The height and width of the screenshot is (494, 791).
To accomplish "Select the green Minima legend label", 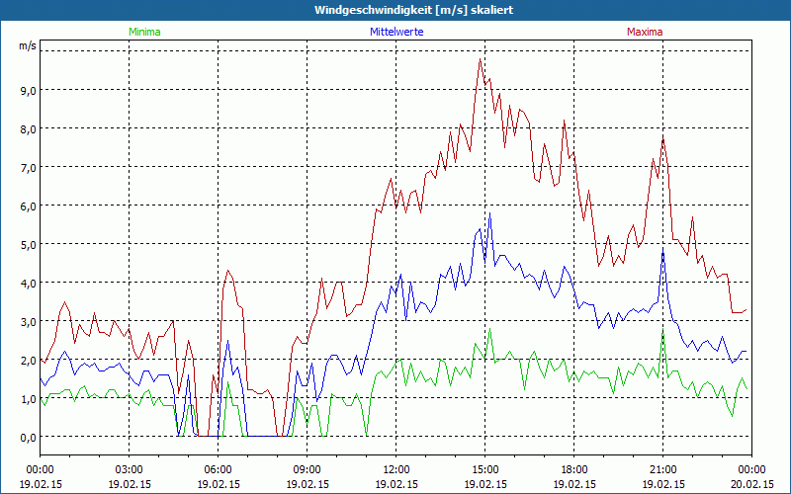I will [143, 32].
